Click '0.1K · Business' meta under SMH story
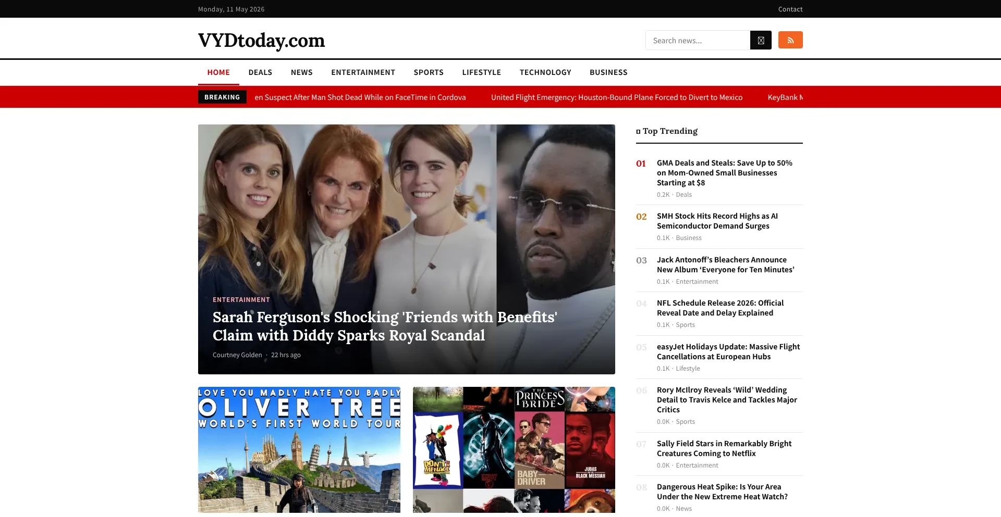The image size is (1001, 517). point(679,238)
